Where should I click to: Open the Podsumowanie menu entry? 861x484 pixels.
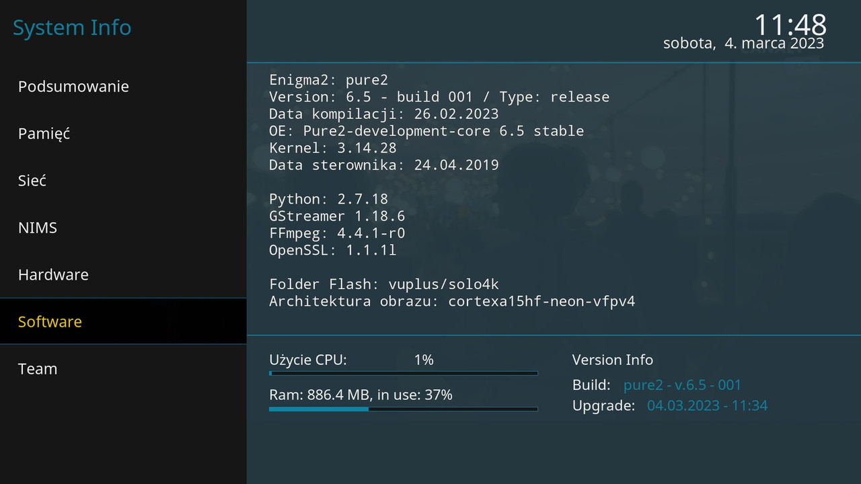123,86
